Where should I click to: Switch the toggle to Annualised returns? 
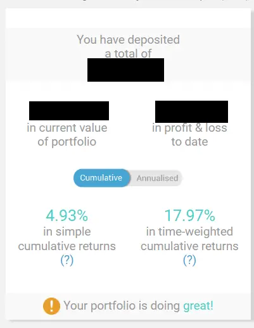click(x=157, y=179)
